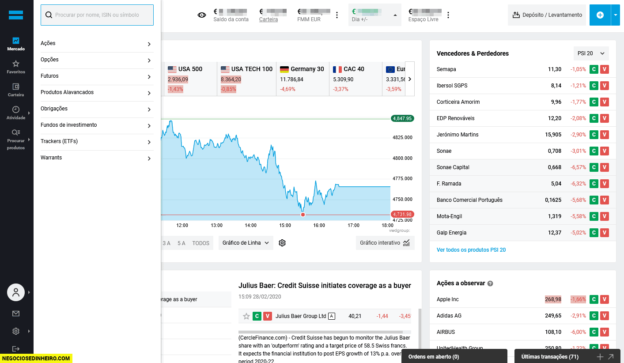
Task: Open the user profile avatar icon
Action: point(16,292)
